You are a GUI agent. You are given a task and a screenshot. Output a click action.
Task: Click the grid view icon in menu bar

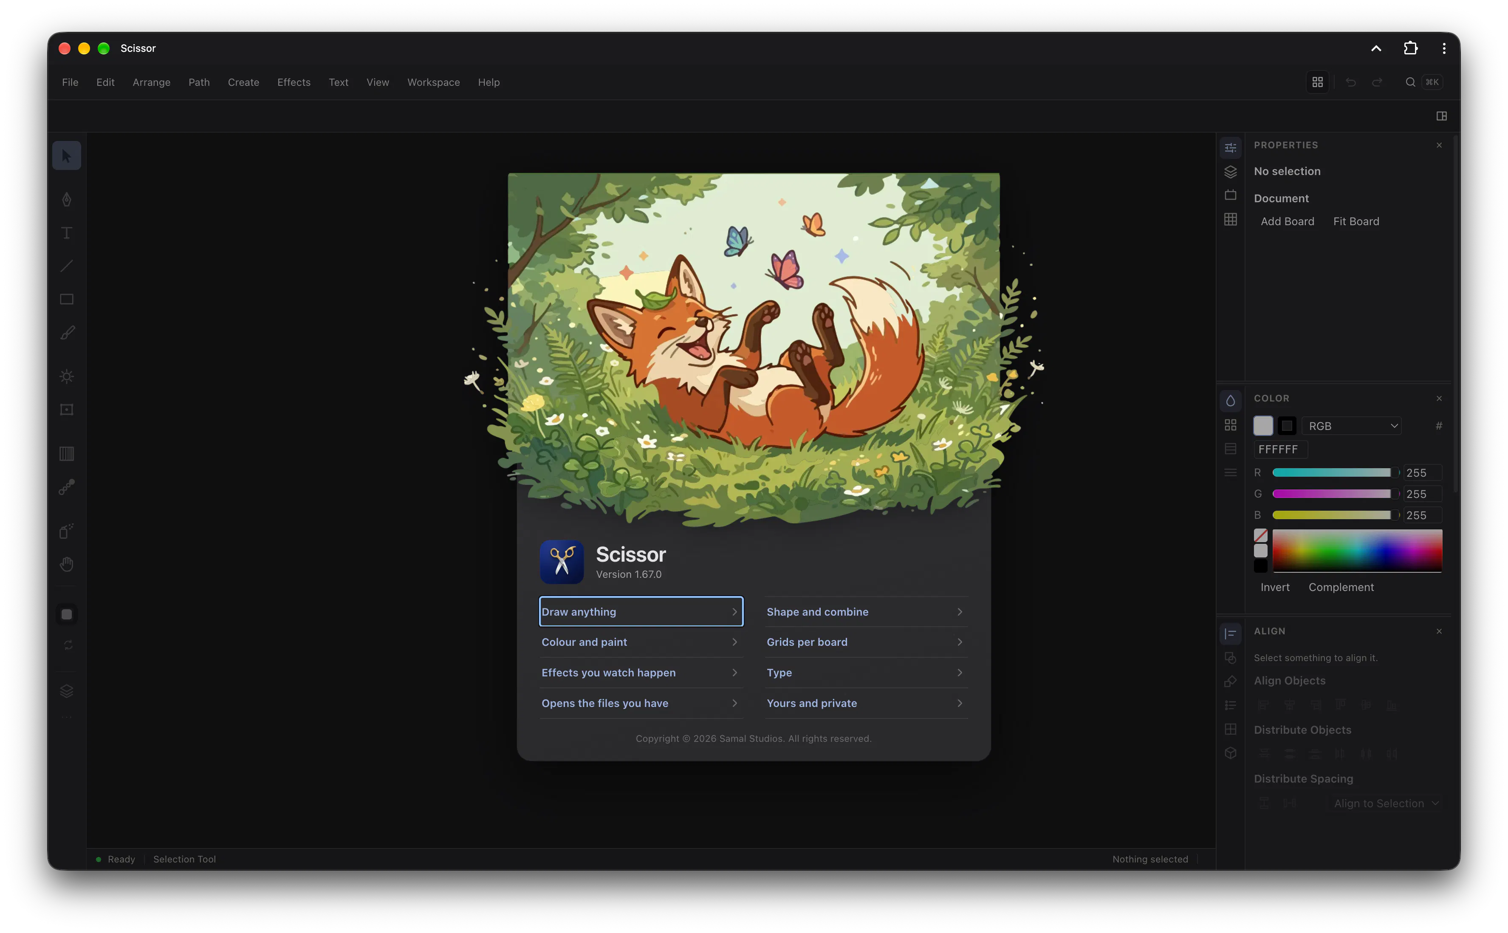1317,82
